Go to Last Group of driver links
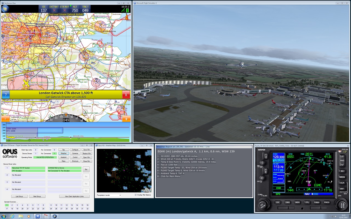Viewport: 351px width, 219px height. [19, 197]
